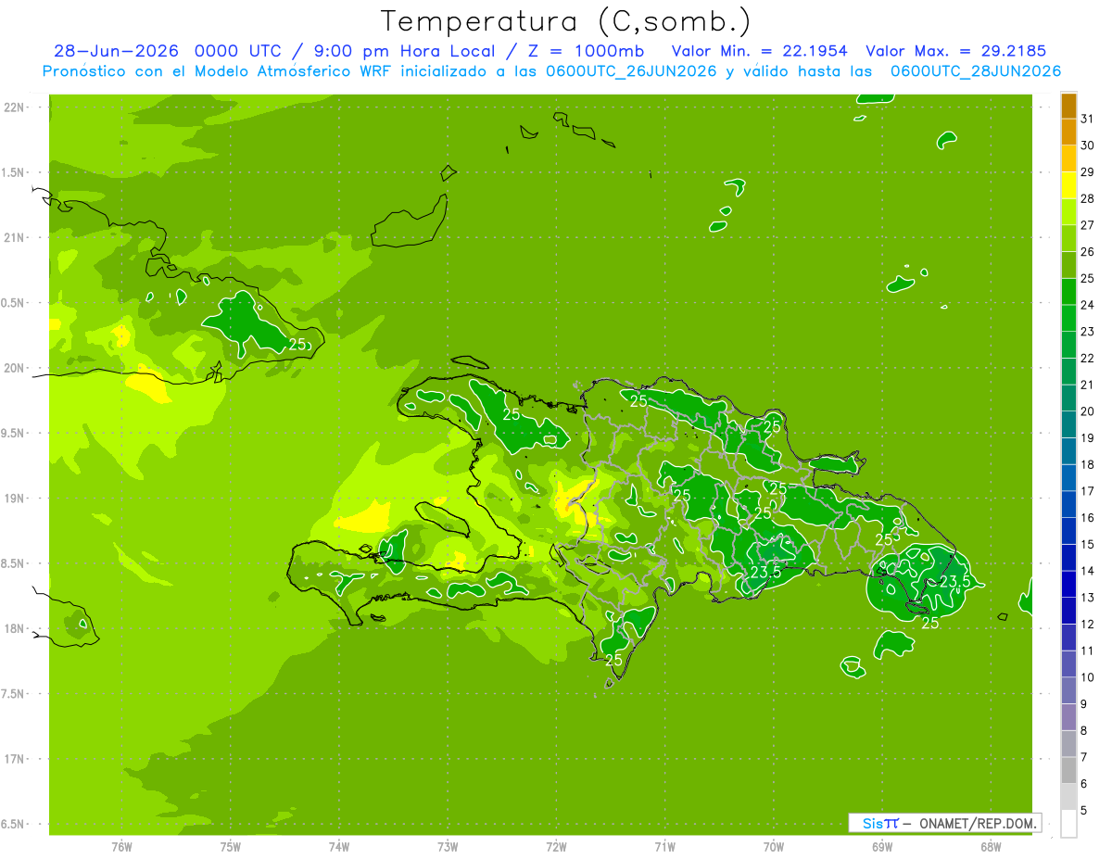Click the 71W longitude axis label
Image resolution: width=1112 pixels, height=859 pixels.
(664, 847)
